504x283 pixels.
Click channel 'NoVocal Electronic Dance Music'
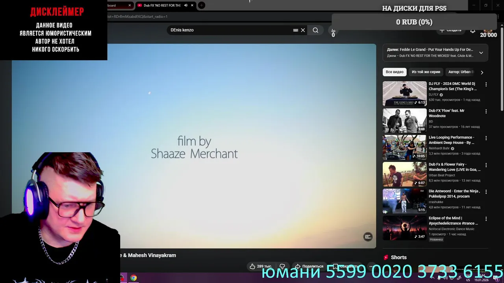[452, 229]
